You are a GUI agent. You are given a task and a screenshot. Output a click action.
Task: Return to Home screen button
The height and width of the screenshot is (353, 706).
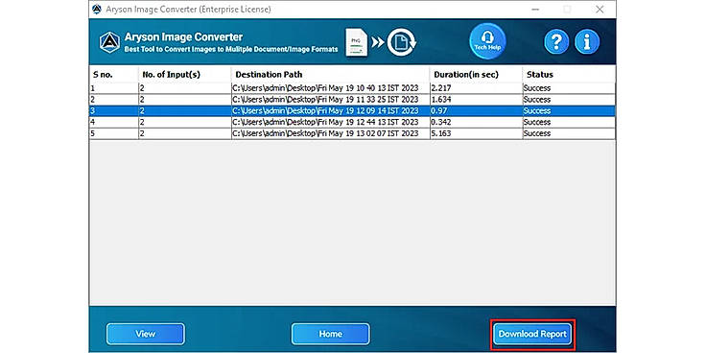coord(331,334)
